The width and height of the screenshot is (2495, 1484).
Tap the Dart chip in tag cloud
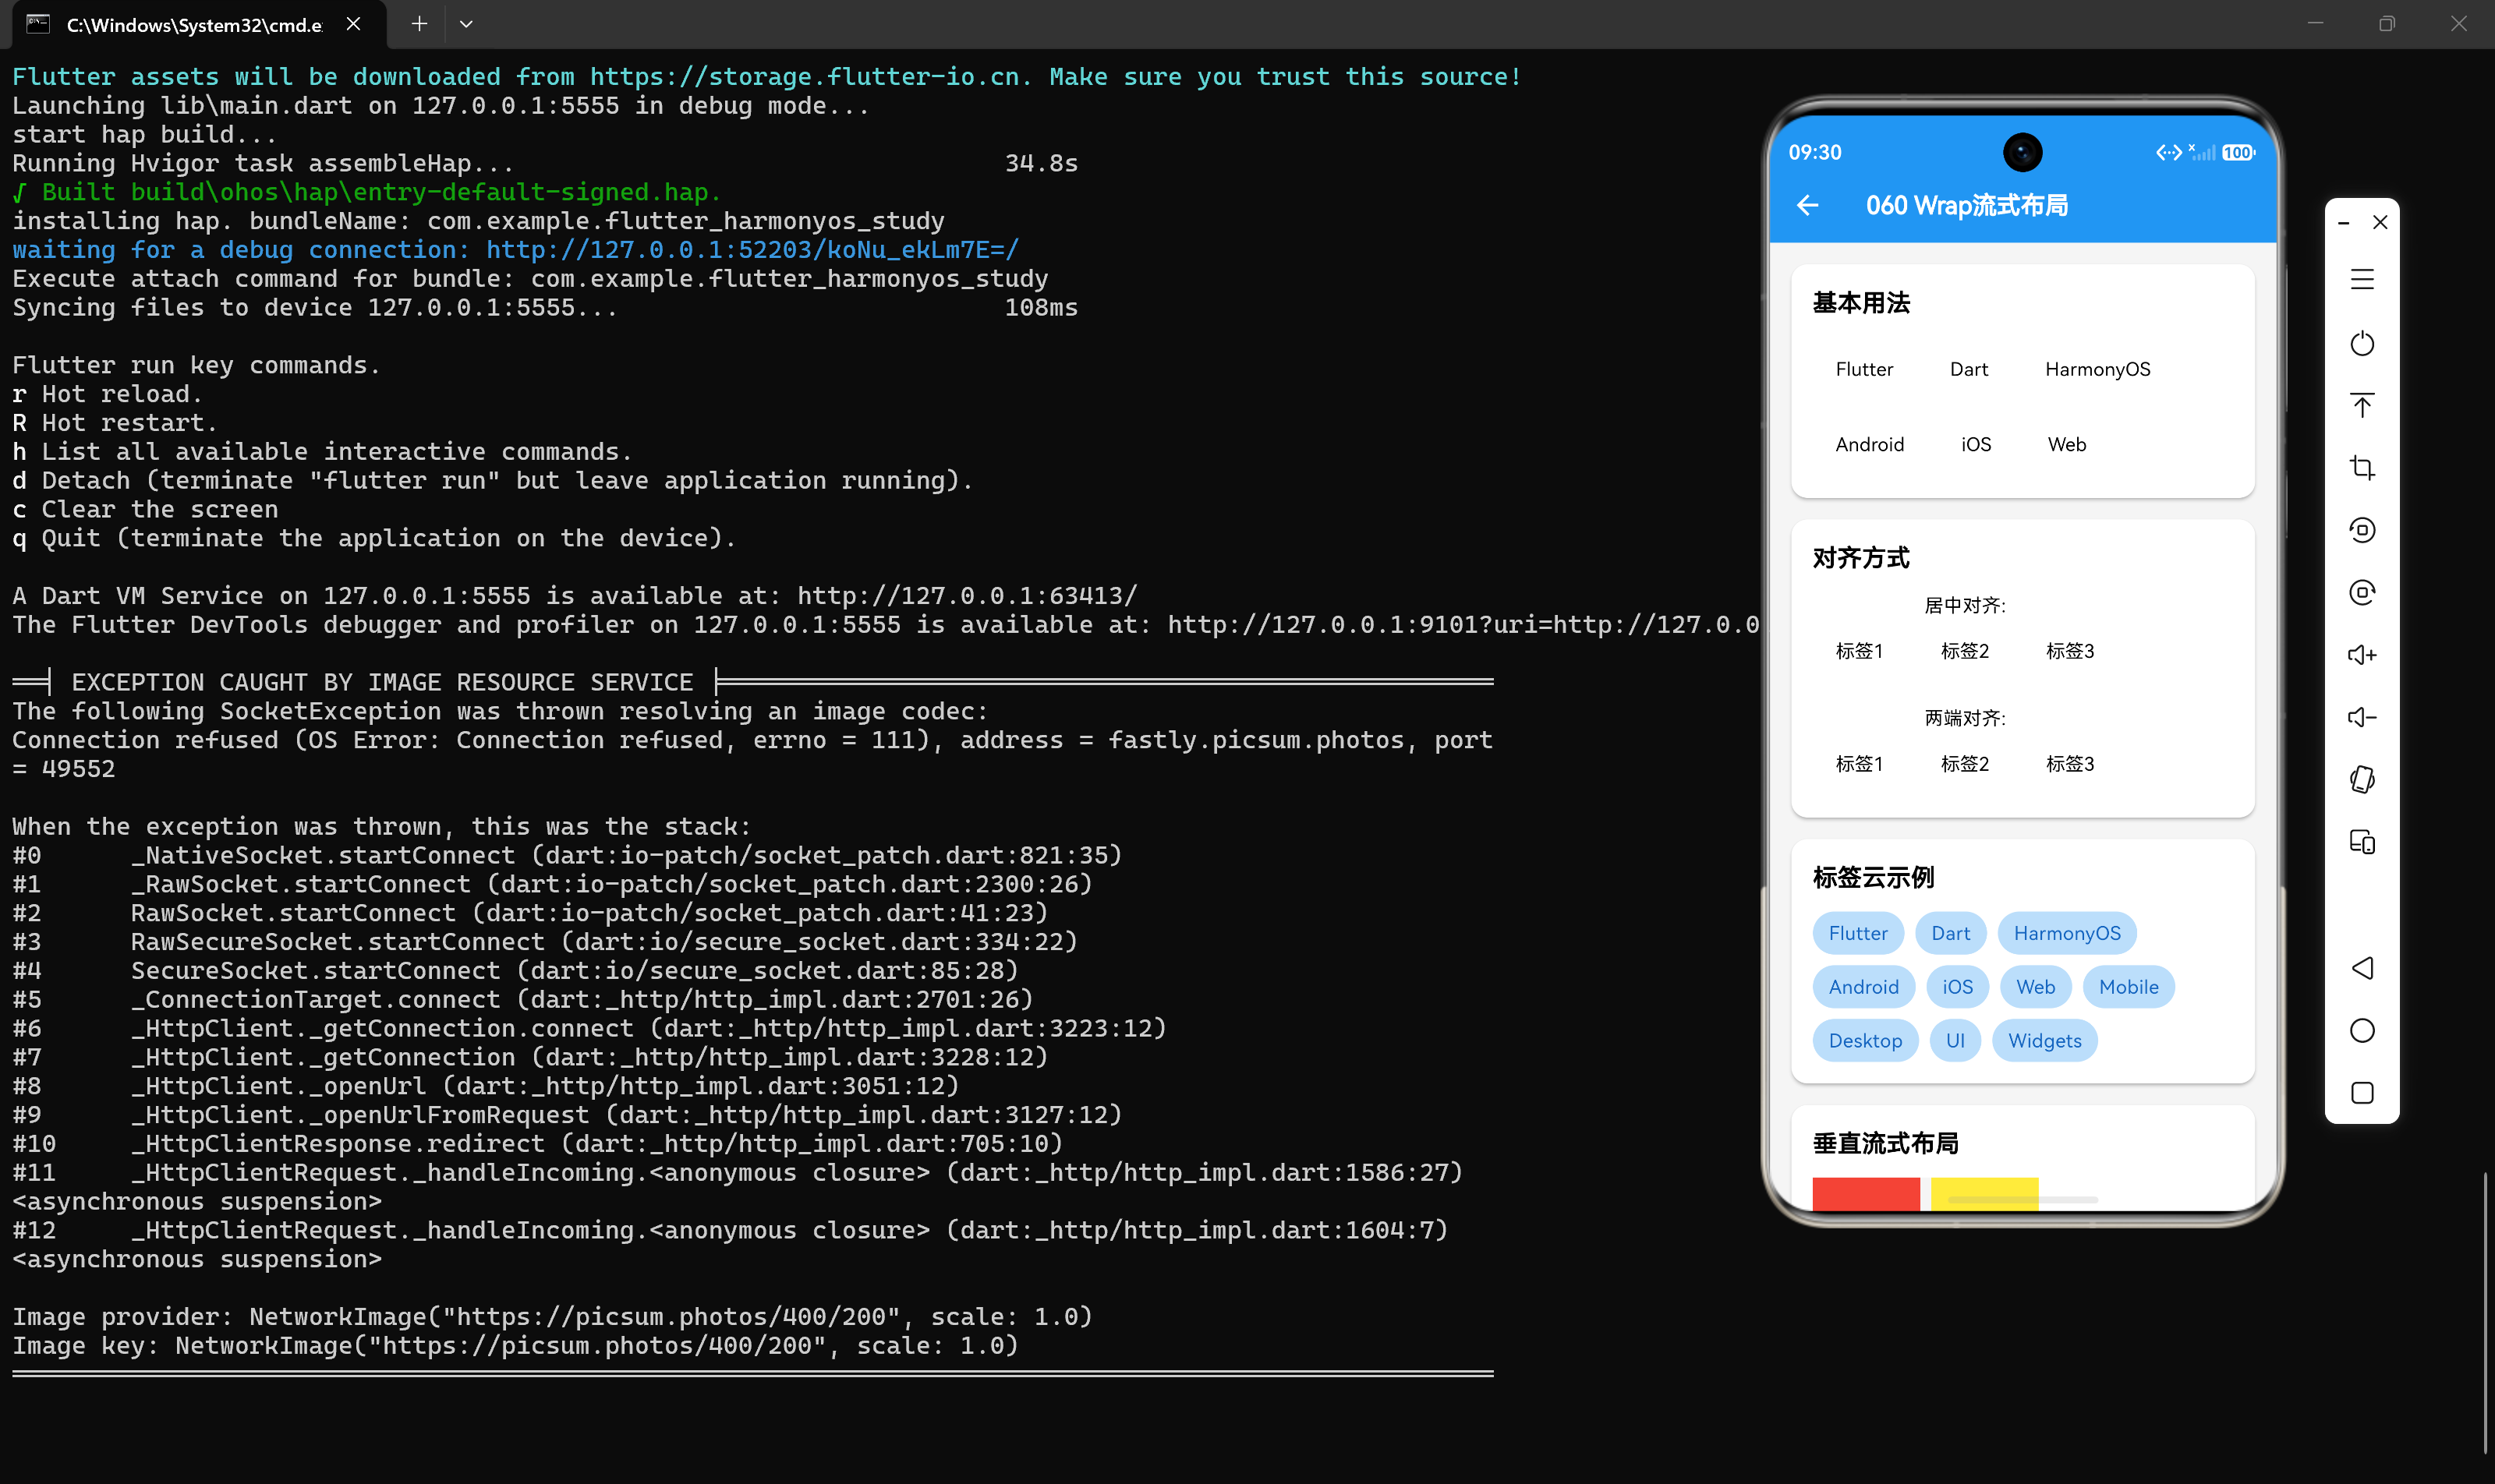coord(1950,933)
